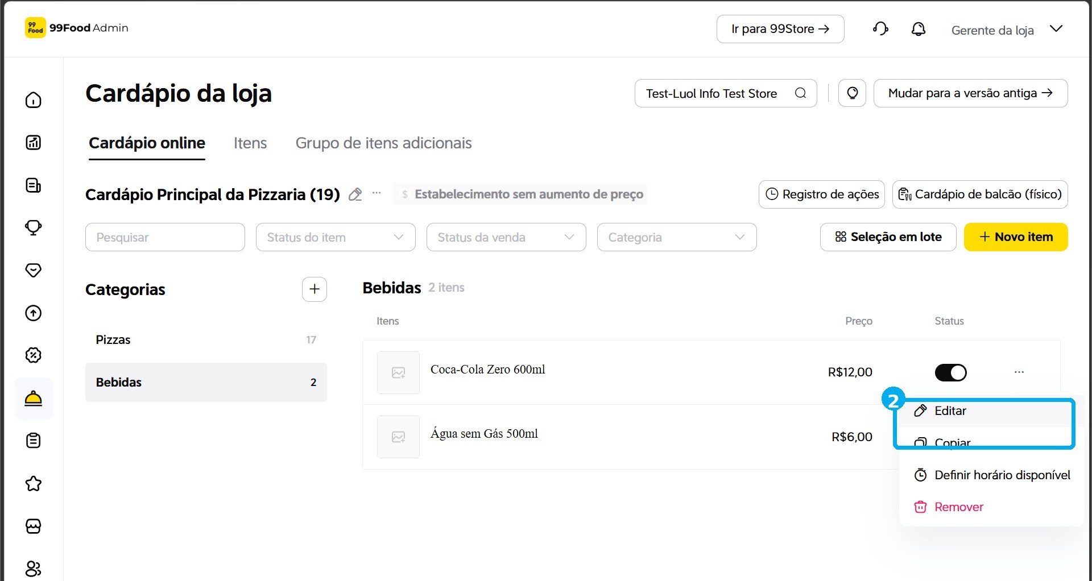Click the heart badge sidebar icon
Viewport: 1092px width, 581px height.
point(34,270)
